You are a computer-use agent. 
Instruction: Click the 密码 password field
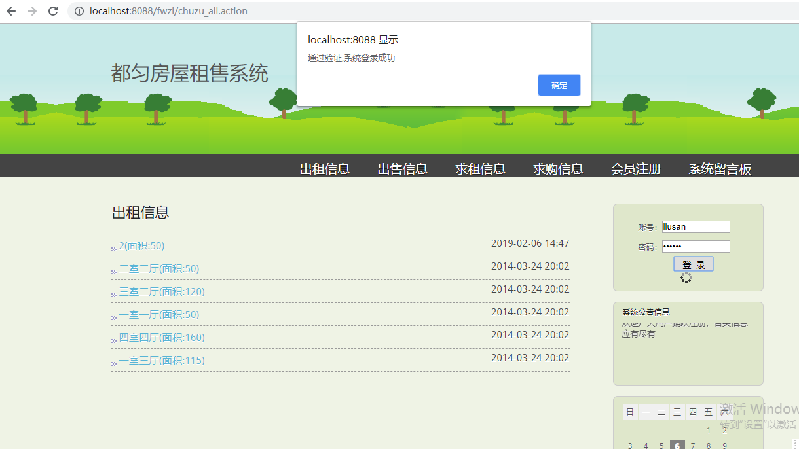point(696,247)
